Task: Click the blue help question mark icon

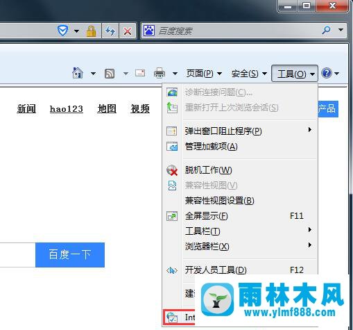Action: tap(327, 73)
